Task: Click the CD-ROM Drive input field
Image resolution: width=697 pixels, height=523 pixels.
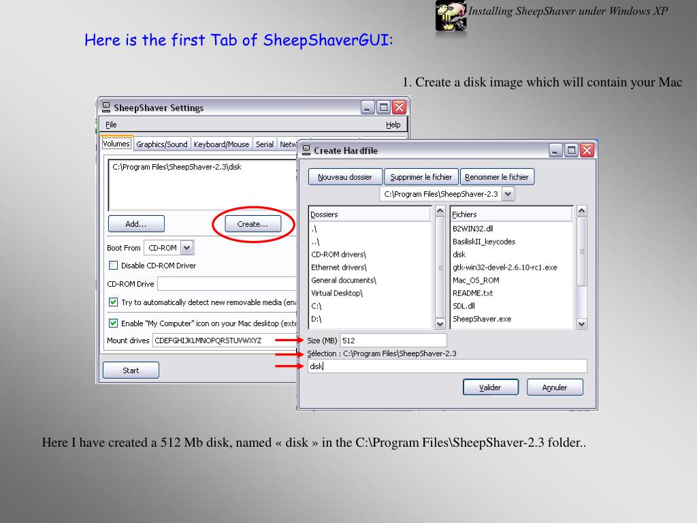Action: pyautogui.click(x=227, y=284)
